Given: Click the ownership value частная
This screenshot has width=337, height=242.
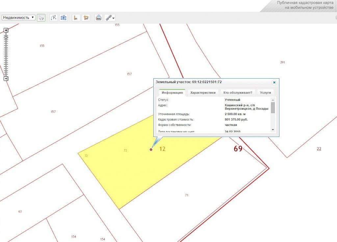Looking at the screenshot, I should pyautogui.click(x=231, y=125).
